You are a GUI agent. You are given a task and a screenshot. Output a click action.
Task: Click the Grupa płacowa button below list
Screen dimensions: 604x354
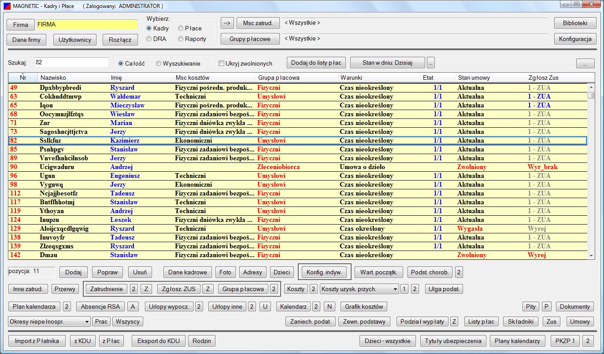[x=243, y=289]
